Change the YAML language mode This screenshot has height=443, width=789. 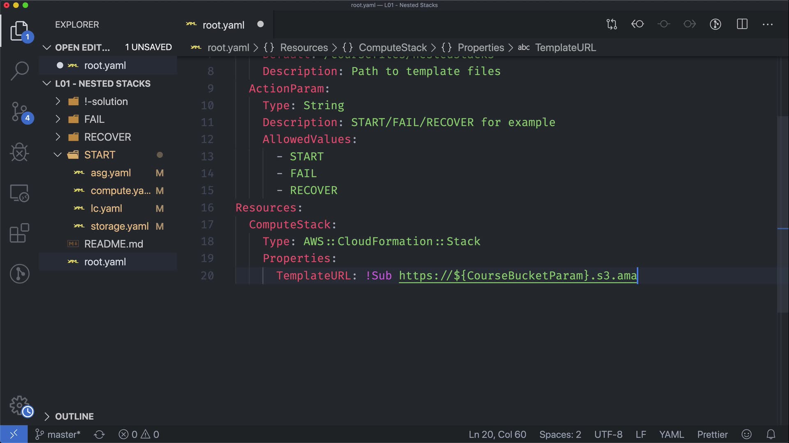pos(671,434)
